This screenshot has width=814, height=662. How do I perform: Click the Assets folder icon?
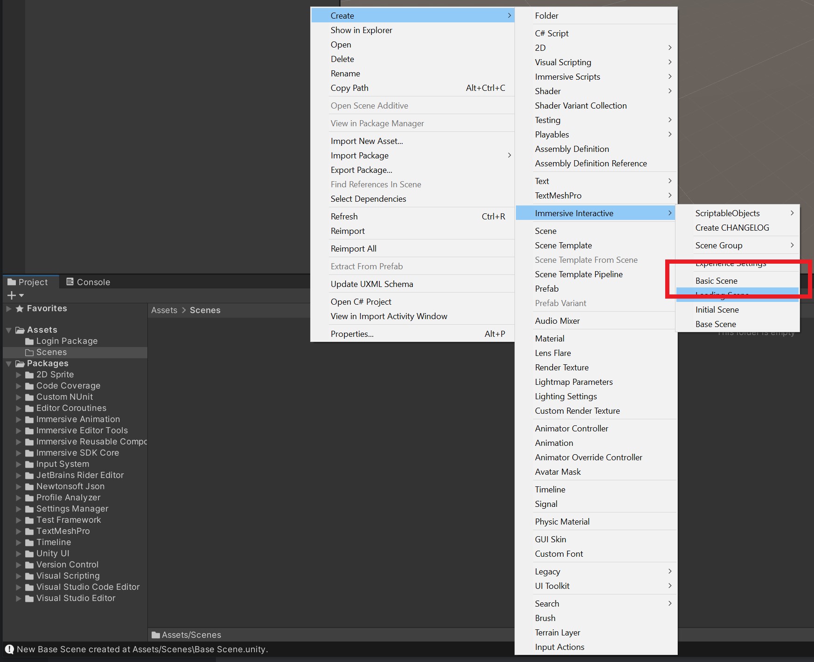pyautogui.click(x=20, y=330)
